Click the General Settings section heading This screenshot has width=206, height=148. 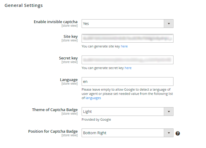coord(23,5)
